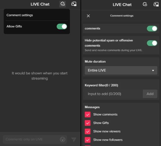Click the keyword filter input field
Image resolution: width=161 pixels, height=146 pixels.
tap(114, 94)
